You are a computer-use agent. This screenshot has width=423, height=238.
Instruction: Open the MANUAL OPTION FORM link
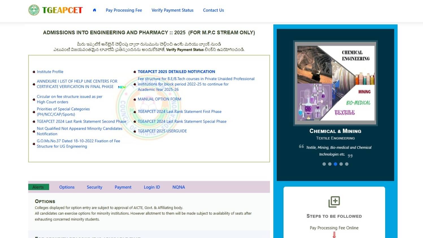point(160,99)
